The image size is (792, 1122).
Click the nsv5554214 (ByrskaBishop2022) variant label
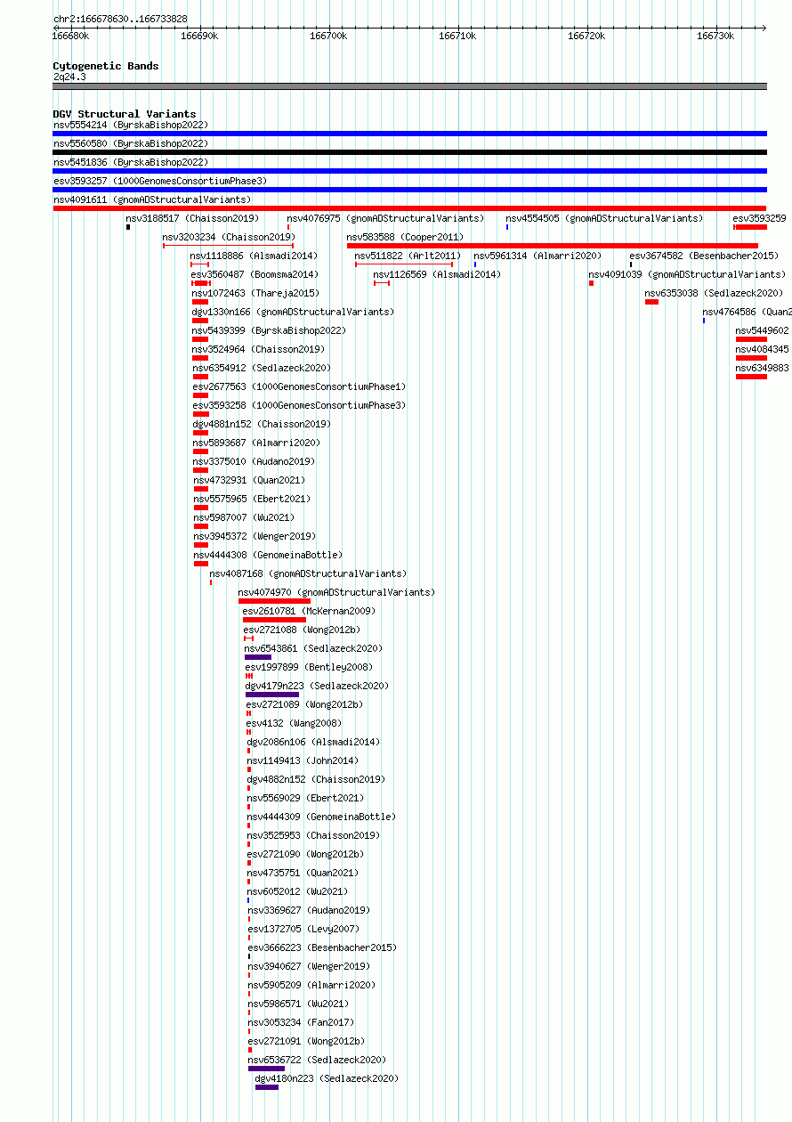[x=131, y=125]
